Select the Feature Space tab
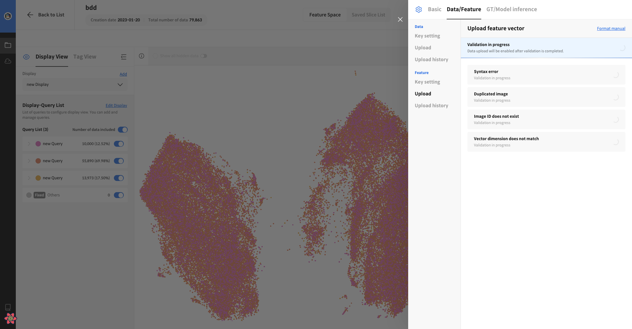 click(x=325, y=15)
